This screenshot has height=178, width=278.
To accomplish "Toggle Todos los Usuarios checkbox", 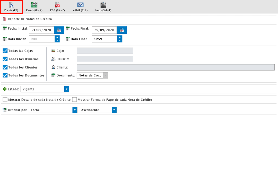I will [5, 59].
